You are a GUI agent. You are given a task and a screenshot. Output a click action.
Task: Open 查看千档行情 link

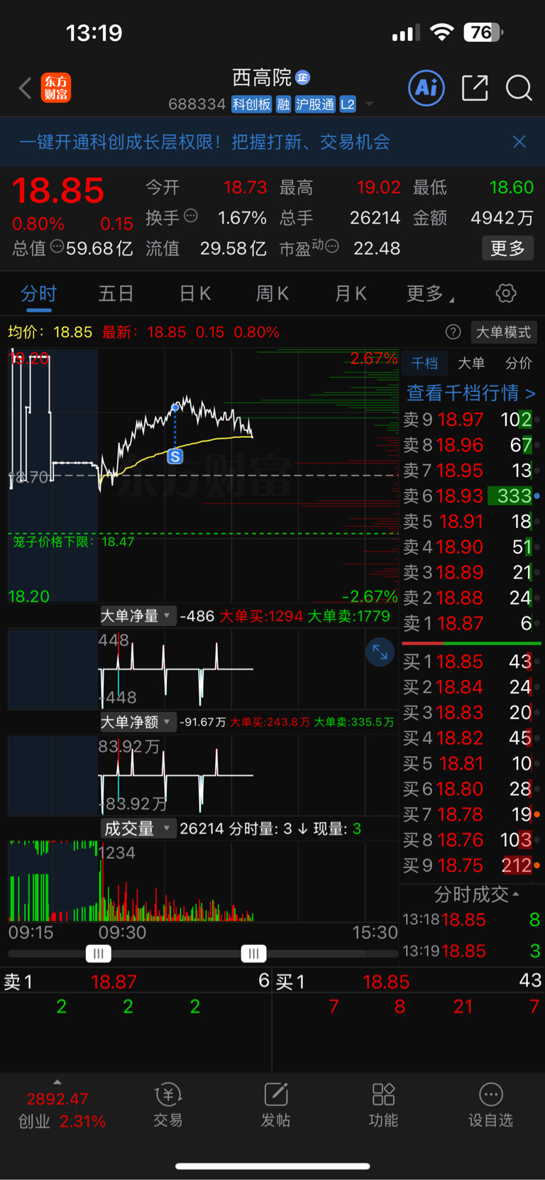click(x=471, y=393)
